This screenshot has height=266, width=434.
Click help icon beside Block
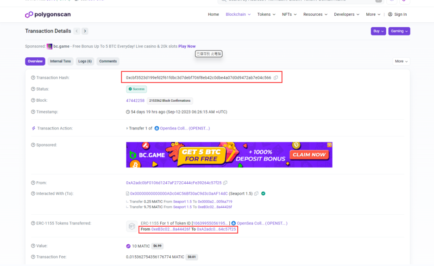pyautogui.click(x=33, y=100)
